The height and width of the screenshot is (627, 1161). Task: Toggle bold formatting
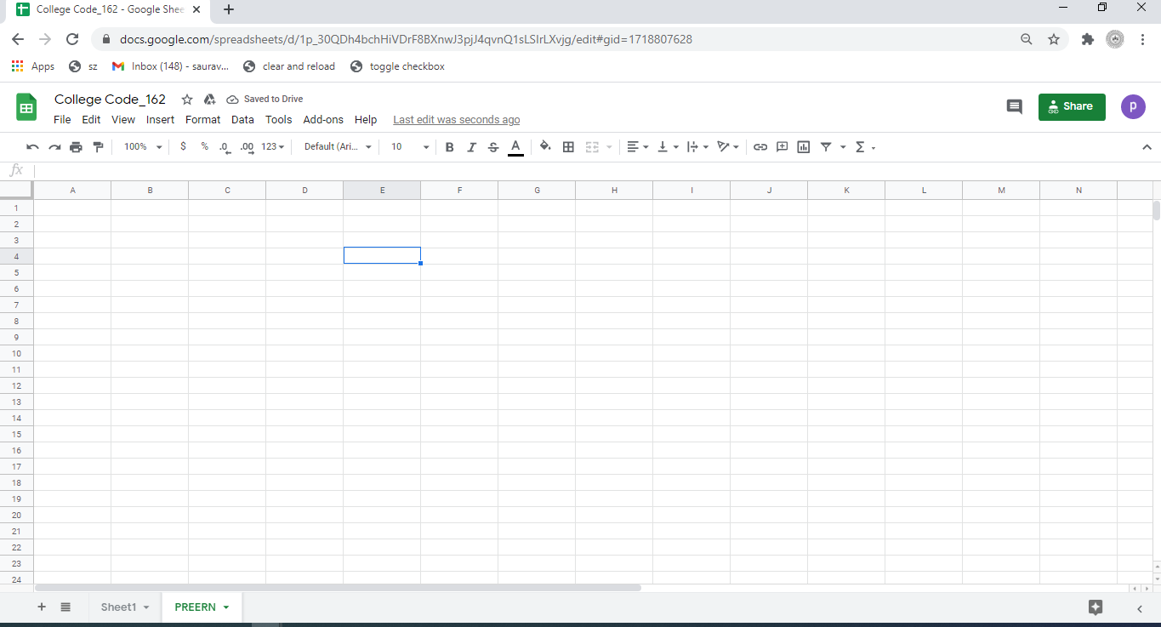[450, 147]
